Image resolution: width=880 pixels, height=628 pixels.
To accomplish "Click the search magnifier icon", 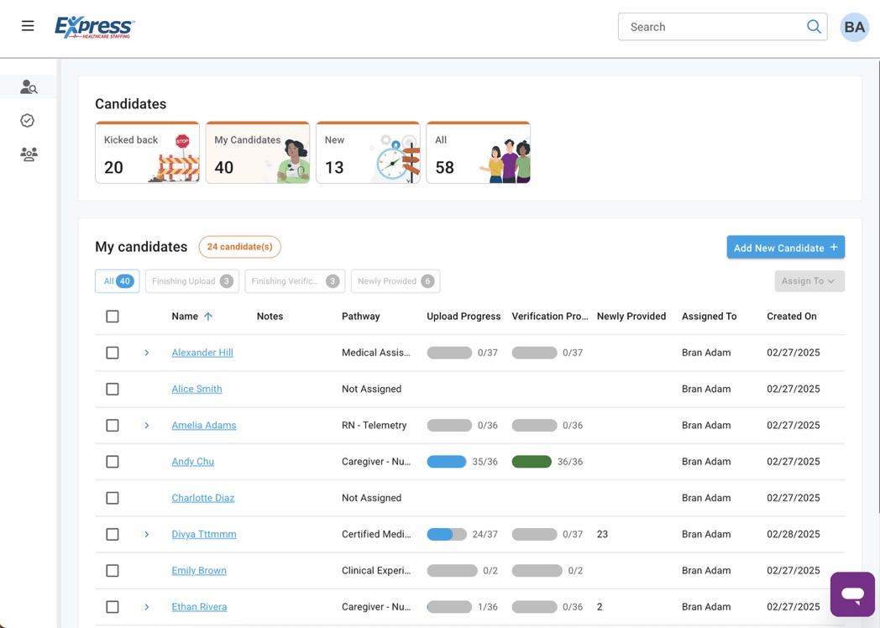I will [x=813, y=27].
